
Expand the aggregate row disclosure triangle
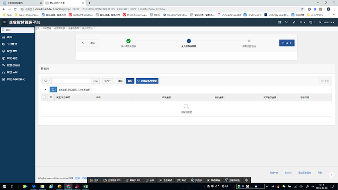(45, 89)
